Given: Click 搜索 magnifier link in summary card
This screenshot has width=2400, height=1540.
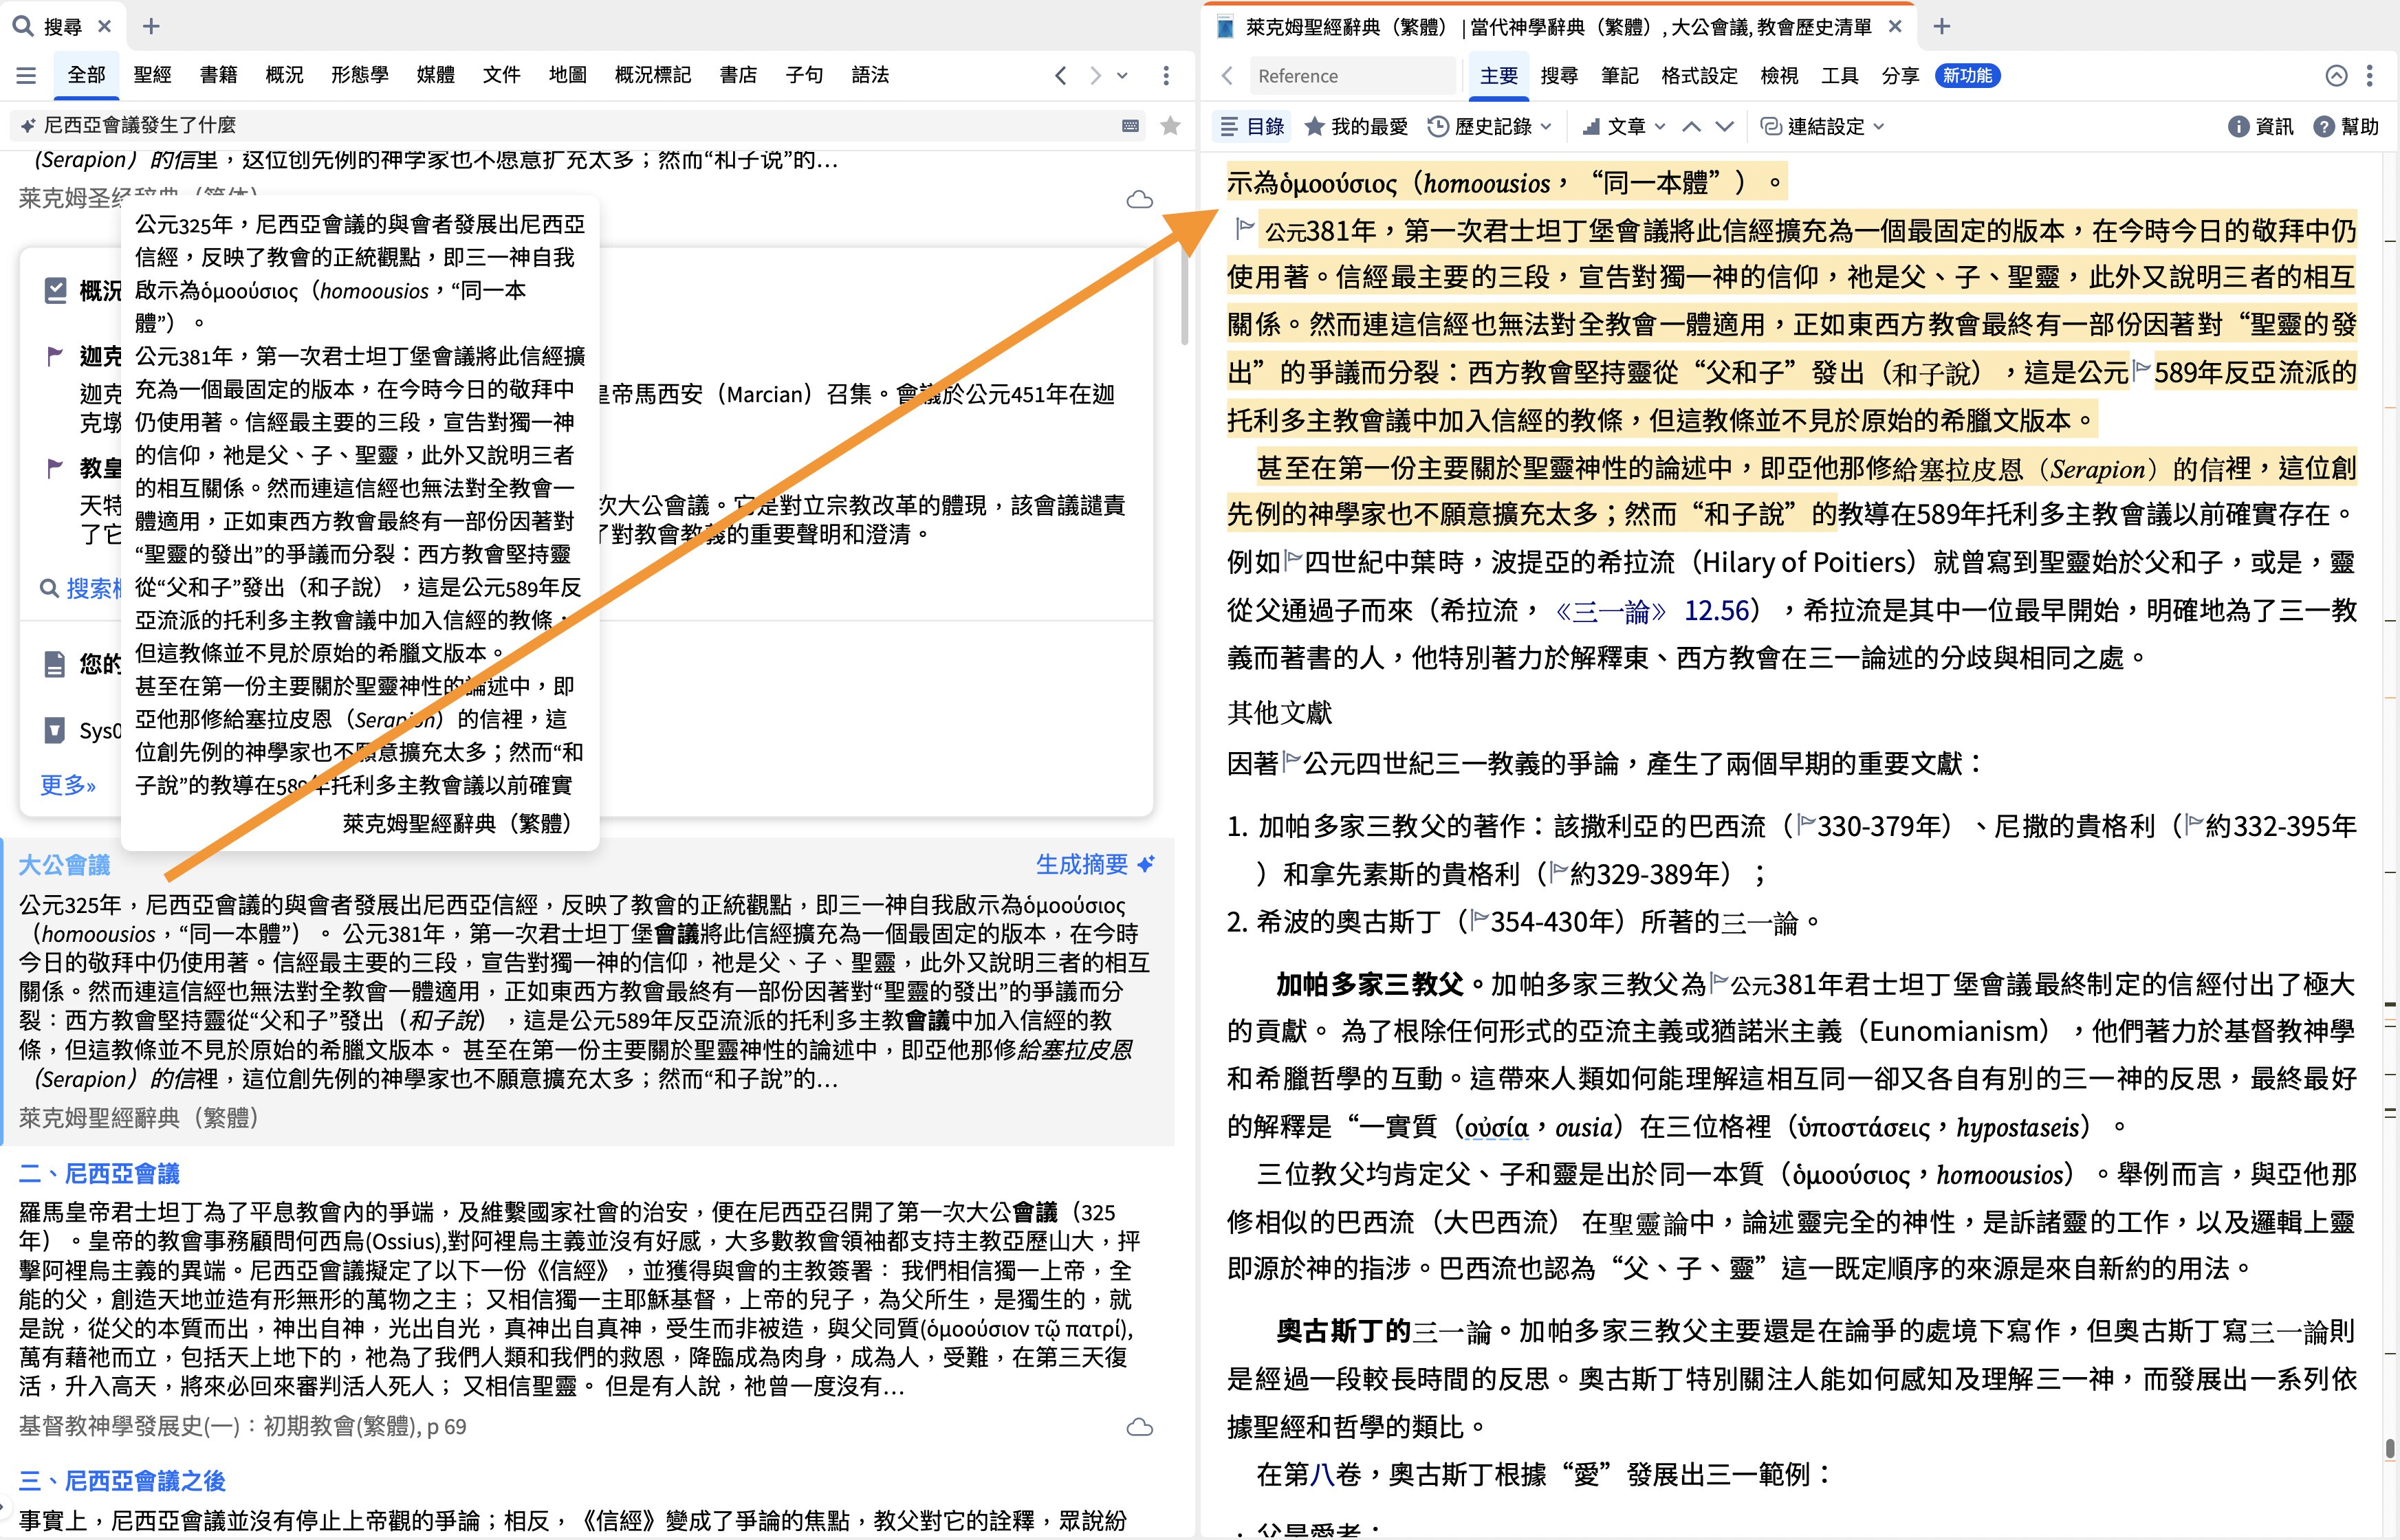Looking at the screenshot, I should (80, 588).
